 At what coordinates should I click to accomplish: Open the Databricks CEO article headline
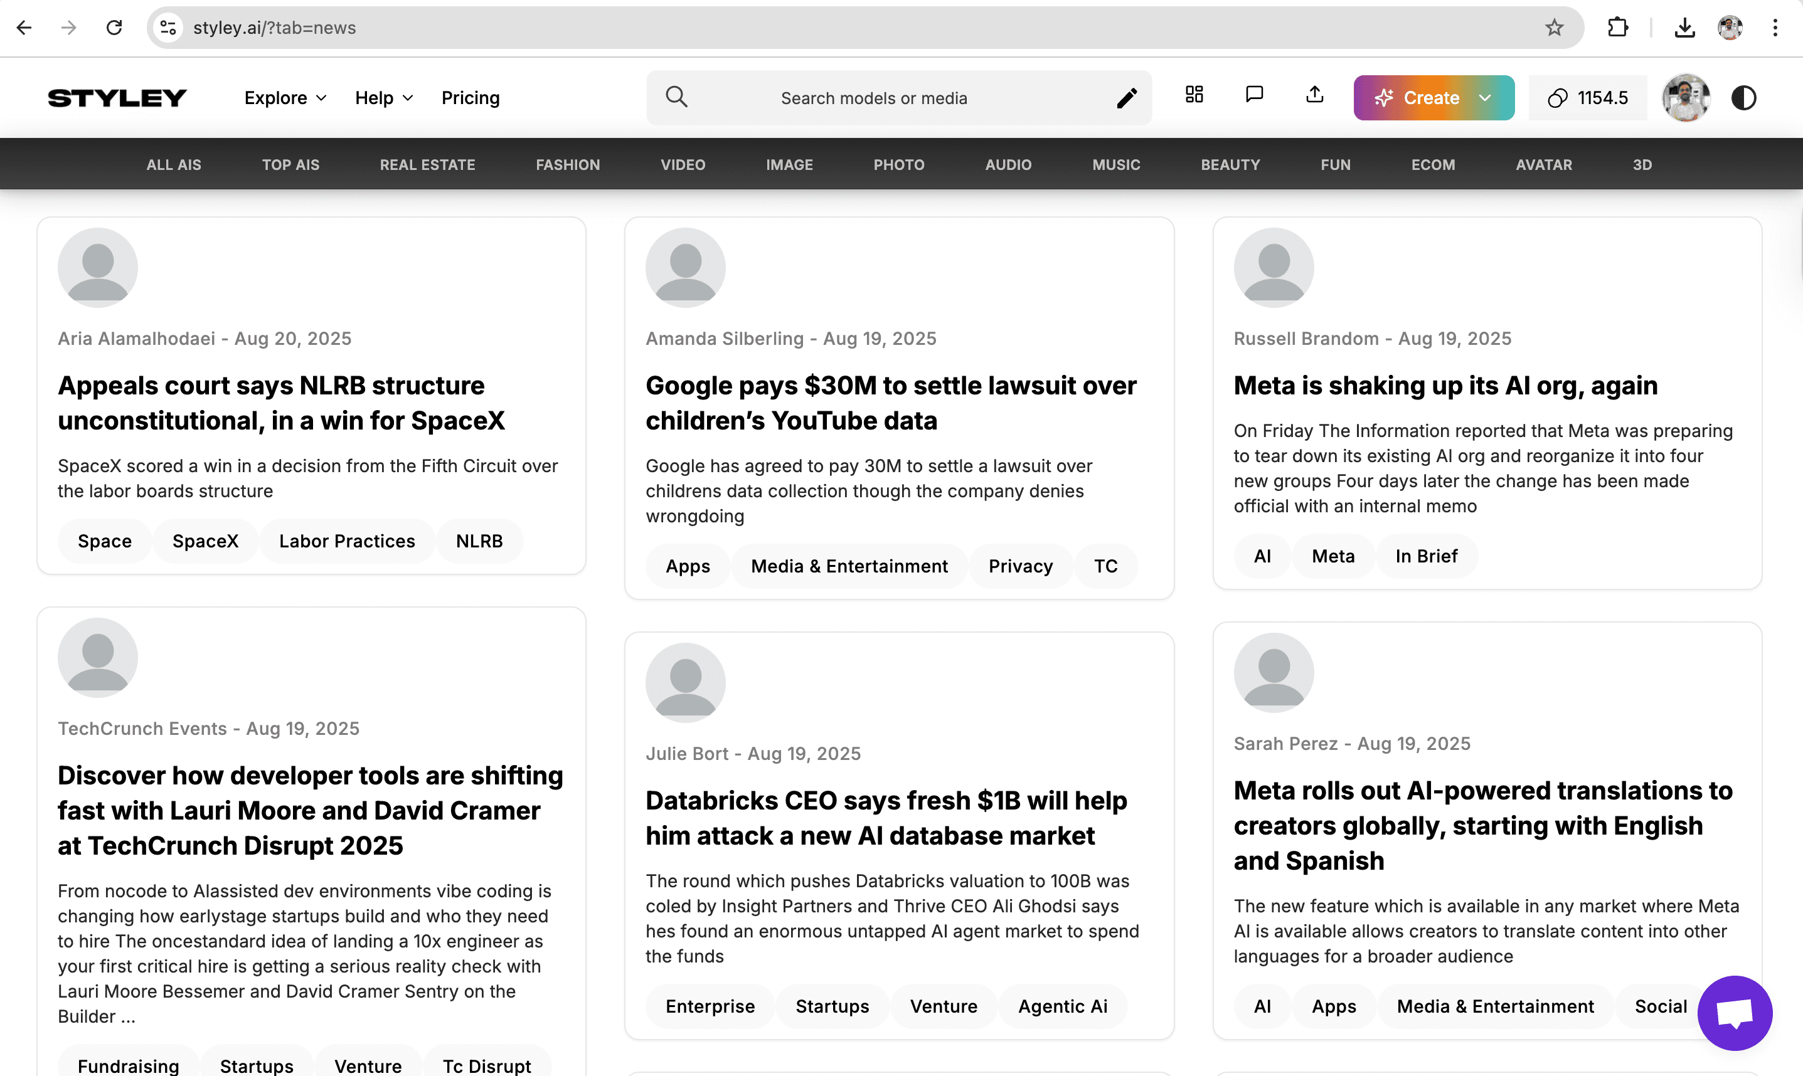(x=886, y=817)
